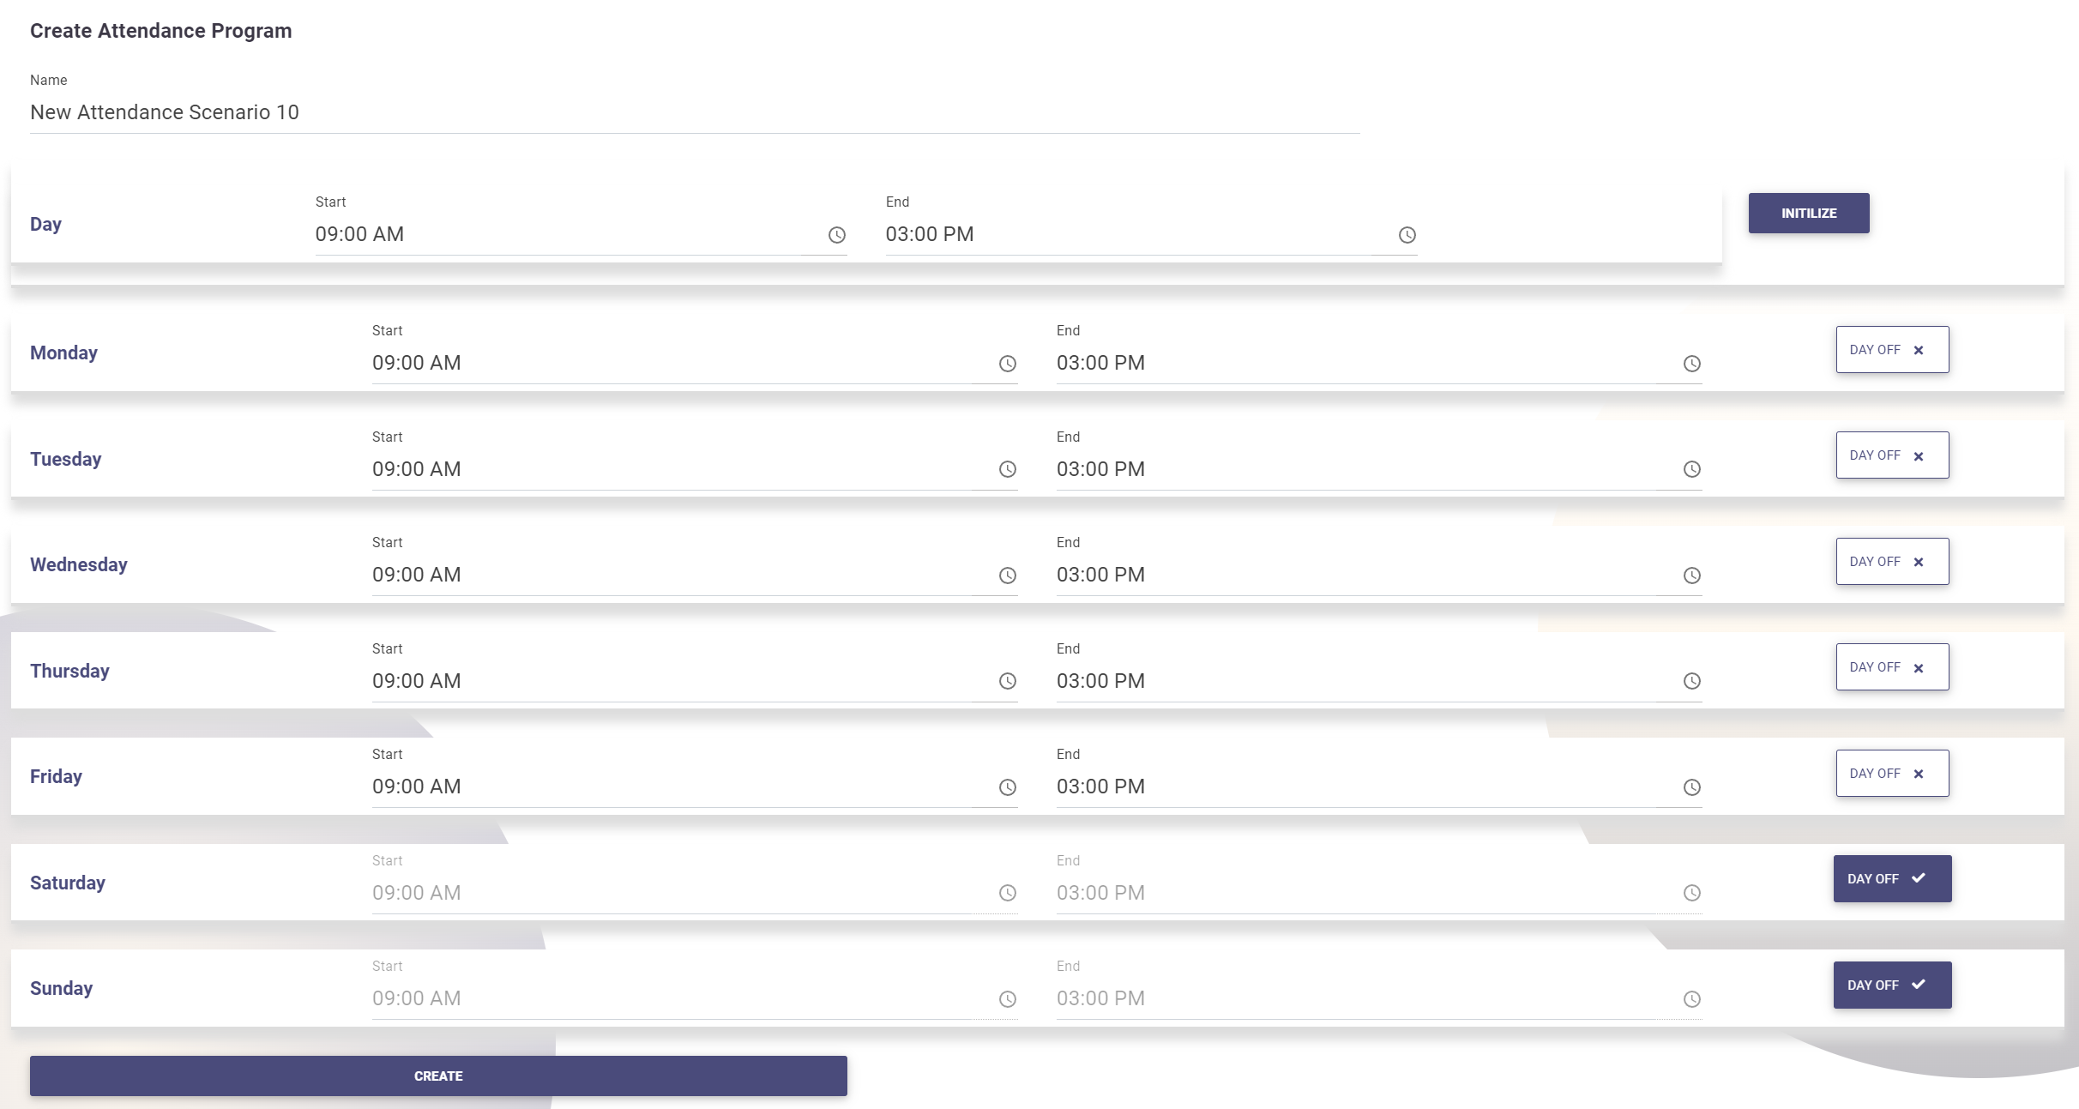Open the clock icon for Thursday start time
The width and height of the screenshot is (2079, 1109).
tap(1007, 682)
